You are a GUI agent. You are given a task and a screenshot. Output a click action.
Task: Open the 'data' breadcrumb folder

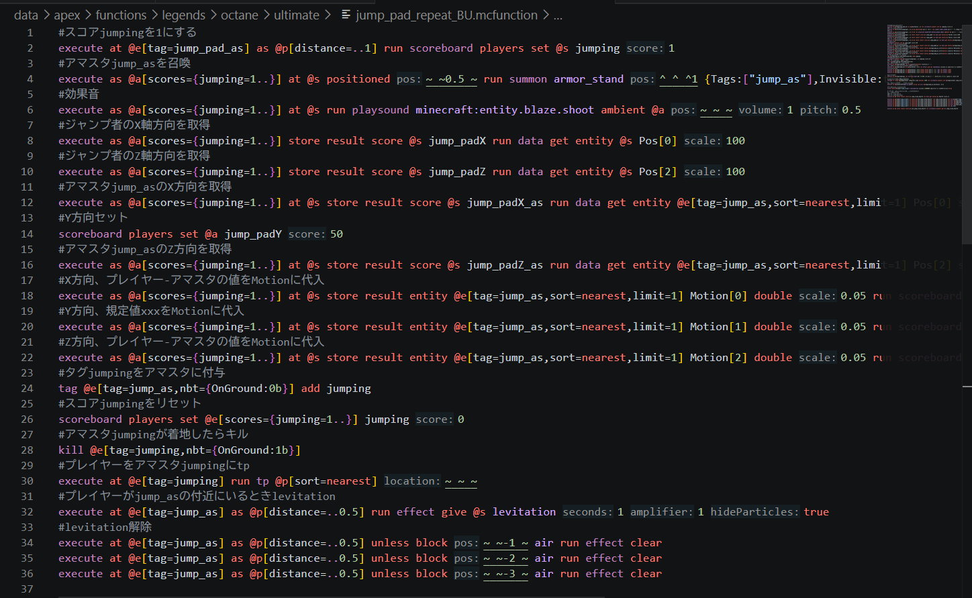[26, 15]
